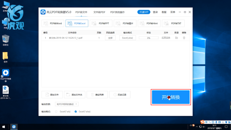Select the PDF转PPT conversion option
The image size is (231, 130).
coord(101,23)
